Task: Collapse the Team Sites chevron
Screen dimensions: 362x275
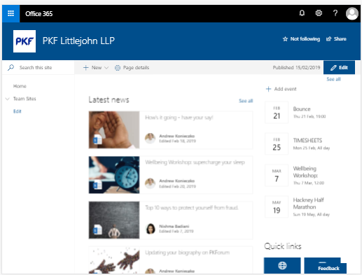Action: (x=8, y=99)
